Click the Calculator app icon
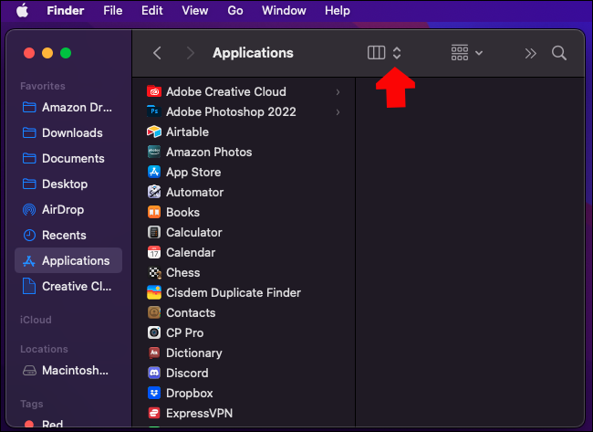The width and height of the screenshot is (593, 432). coord(154,232)
